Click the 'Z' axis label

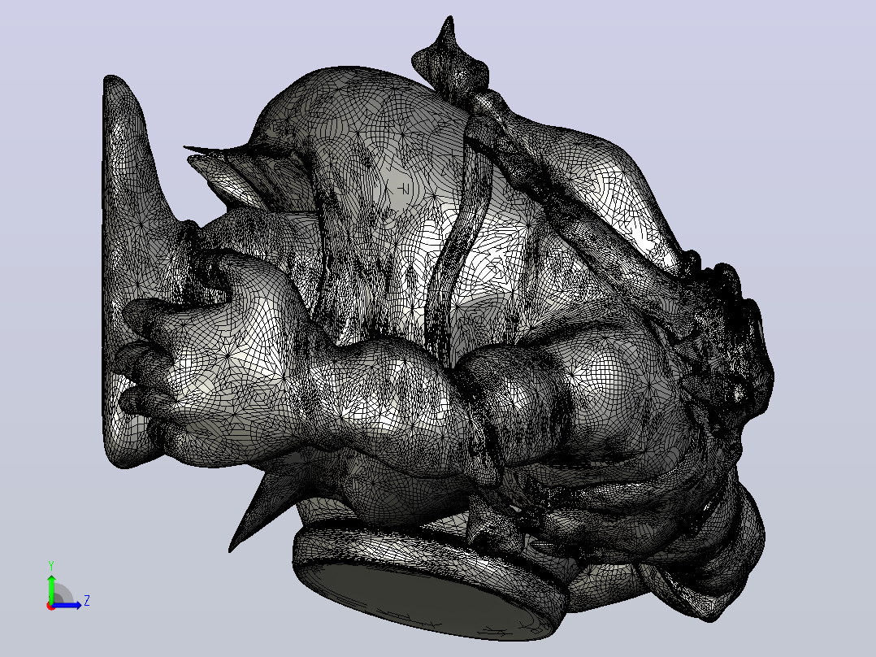tap(87, 601)
